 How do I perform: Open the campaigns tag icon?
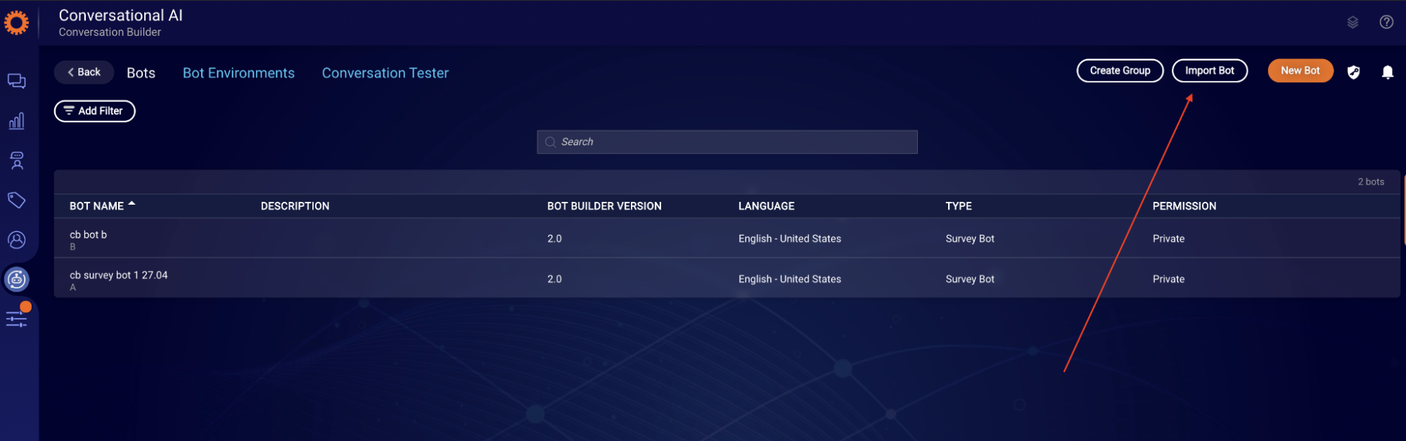point(17,200)
